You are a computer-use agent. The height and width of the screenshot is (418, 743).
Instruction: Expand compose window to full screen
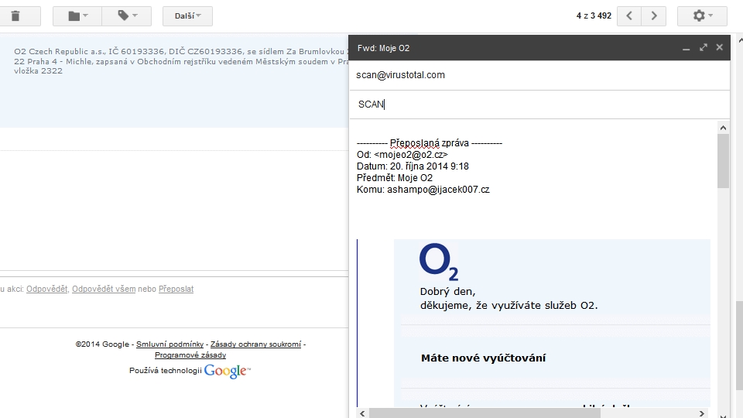[703, 48]
